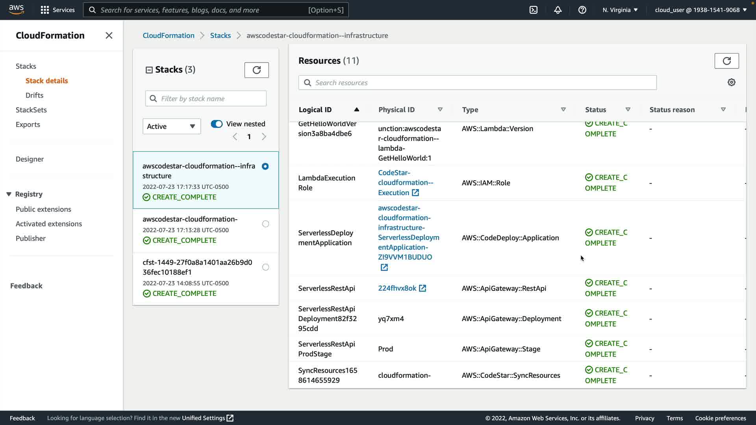
Task: Select the awscodestar-cloudformation- stack radio button
Action: point(265,224)
